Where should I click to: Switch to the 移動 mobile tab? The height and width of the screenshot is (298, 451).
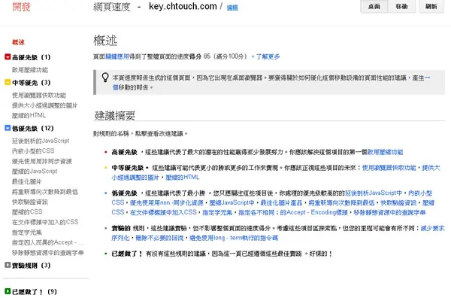point(401,6)
